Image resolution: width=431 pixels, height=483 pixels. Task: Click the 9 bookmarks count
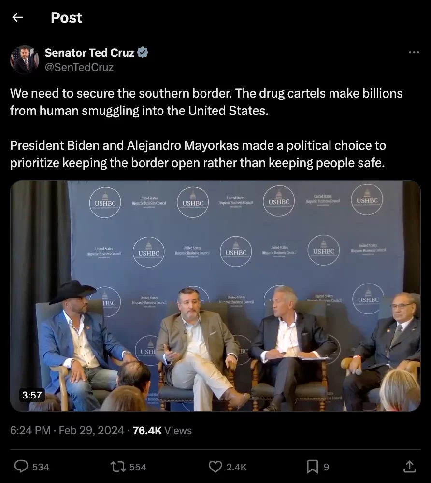click(326, 467)
